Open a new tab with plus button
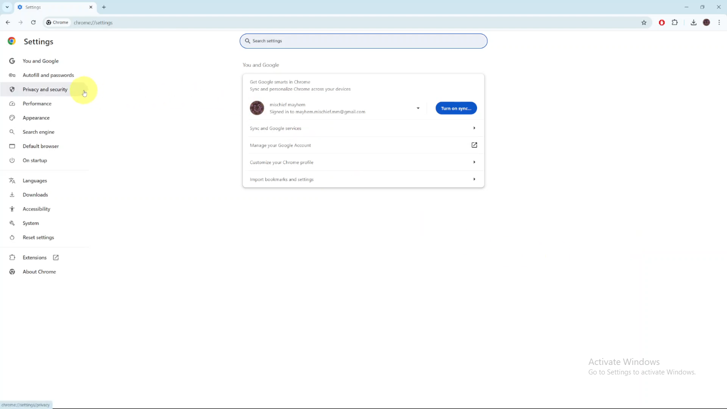Viewport: 727px width, 409px height. 104,7
